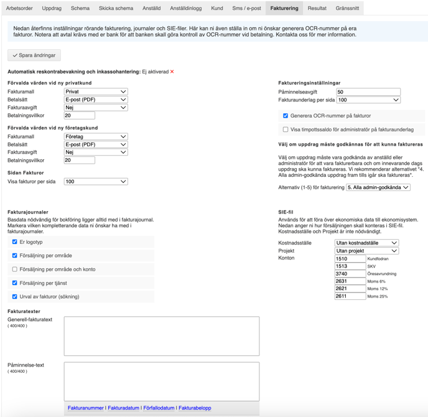Expand Visa fakturor per sida dropdown
The height and width of the screenshot is (417, 428).
click(x=96, y=182)
